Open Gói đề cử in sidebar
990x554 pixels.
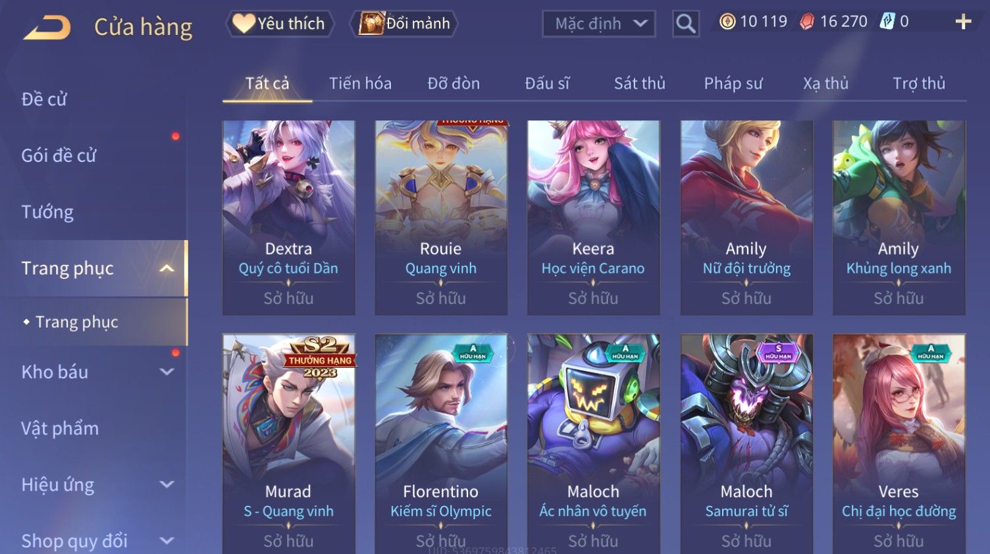[59, 155]
